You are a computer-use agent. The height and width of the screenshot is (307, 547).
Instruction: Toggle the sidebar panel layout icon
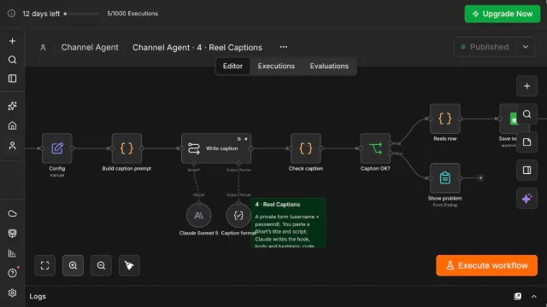[12, 78]
